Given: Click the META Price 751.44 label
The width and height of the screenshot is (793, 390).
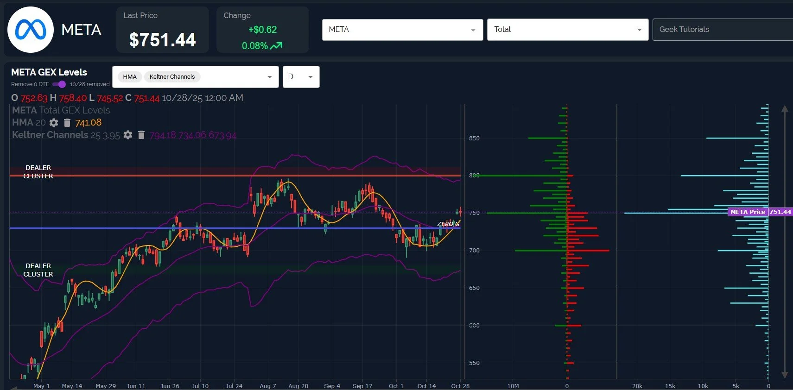Looking at the screenshot, I should pyautogui.click(x=760, y=212).
